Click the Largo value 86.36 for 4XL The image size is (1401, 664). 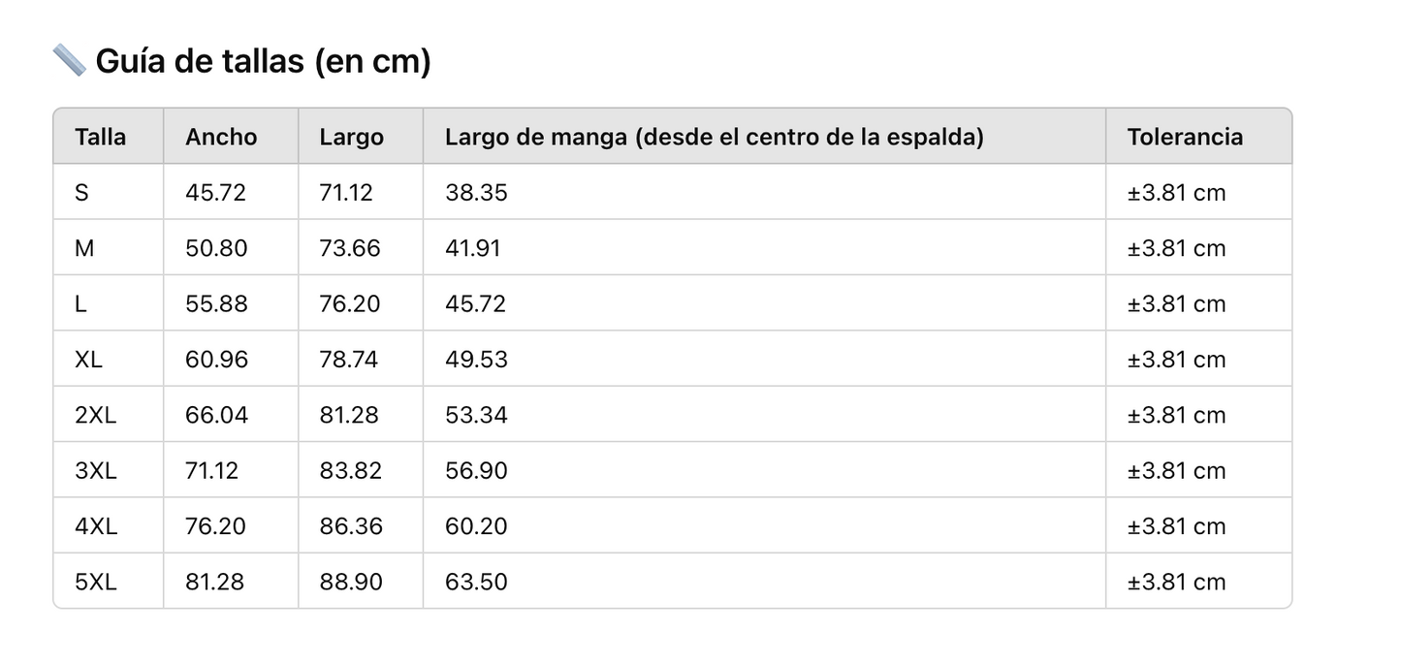[351, 526]
